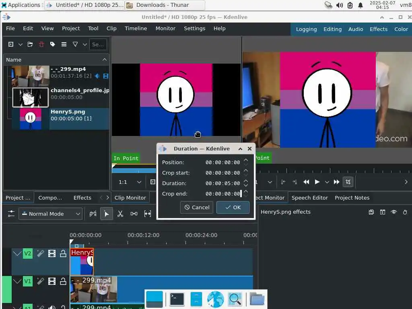Toggle sort order in Name column header
Image resolution: width=412 pixels, height=309 pixels.
(x=105, y=60)
